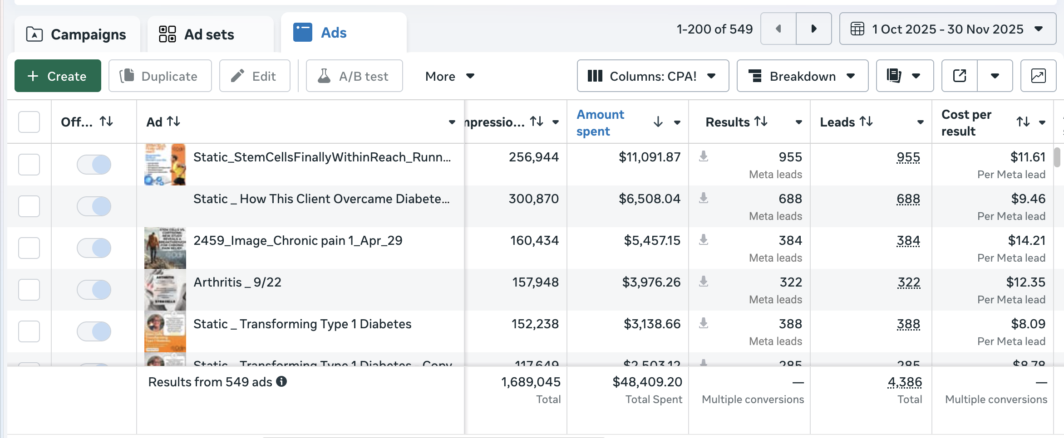Open Ad column options dropdown
The width and height of the screenshot is (1064, 438).
click(x=452, y=122)
